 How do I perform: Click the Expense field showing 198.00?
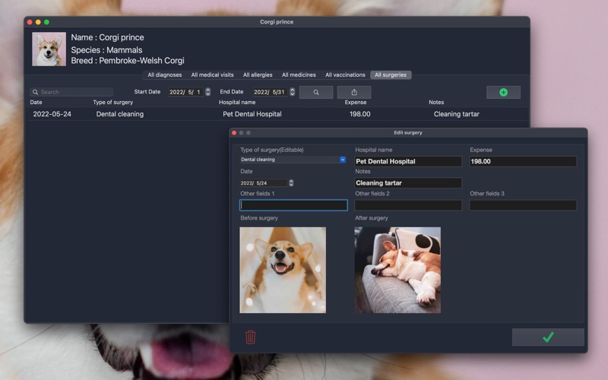[523, 161]
